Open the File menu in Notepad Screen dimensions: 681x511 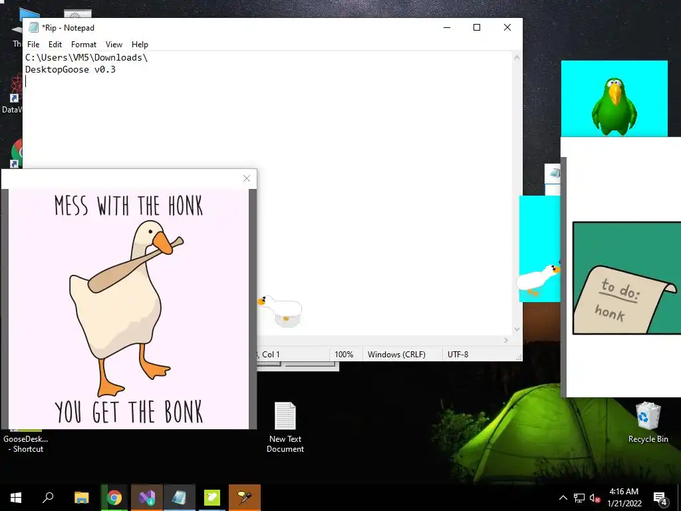(33, 45)
